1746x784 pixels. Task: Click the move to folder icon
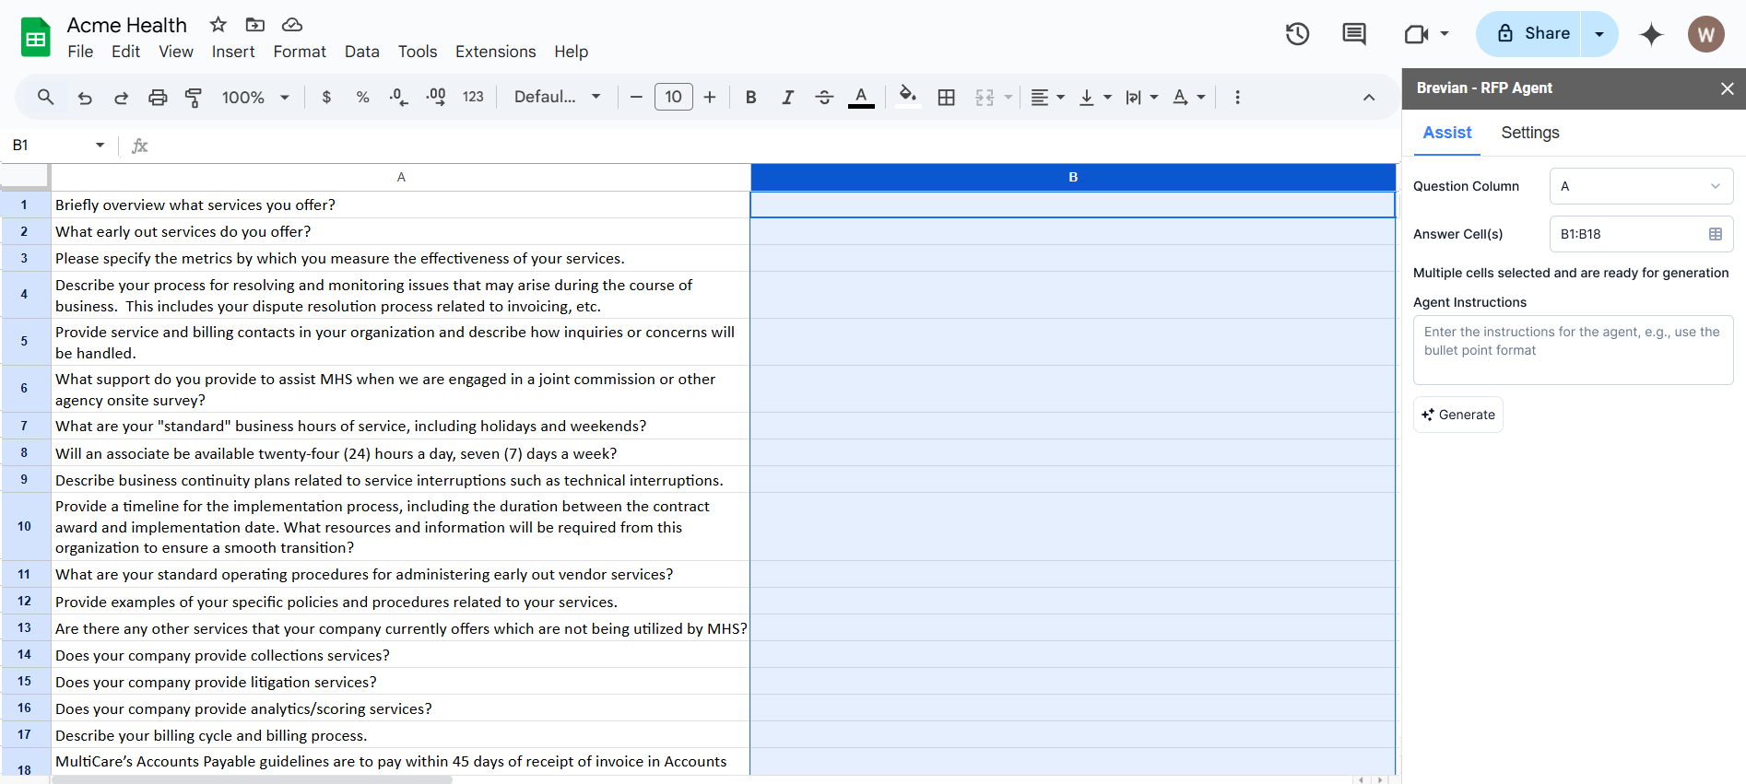click(x=255, y=25)
